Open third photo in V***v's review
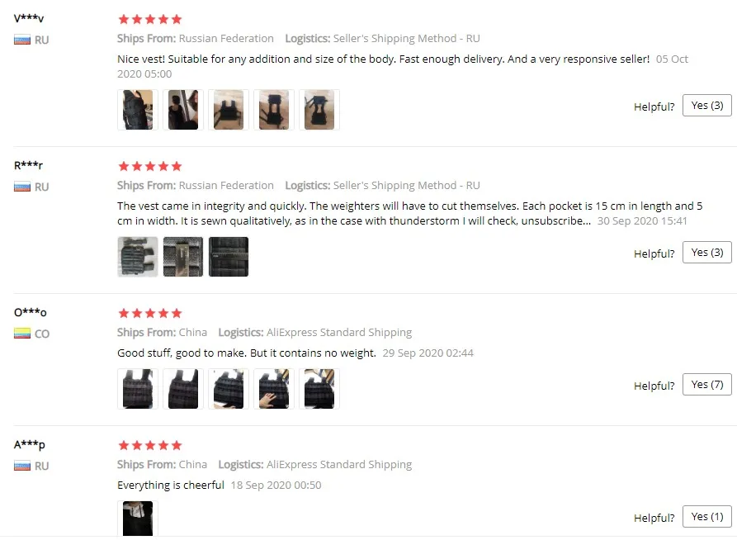737x540 pixels. [229, 110]
